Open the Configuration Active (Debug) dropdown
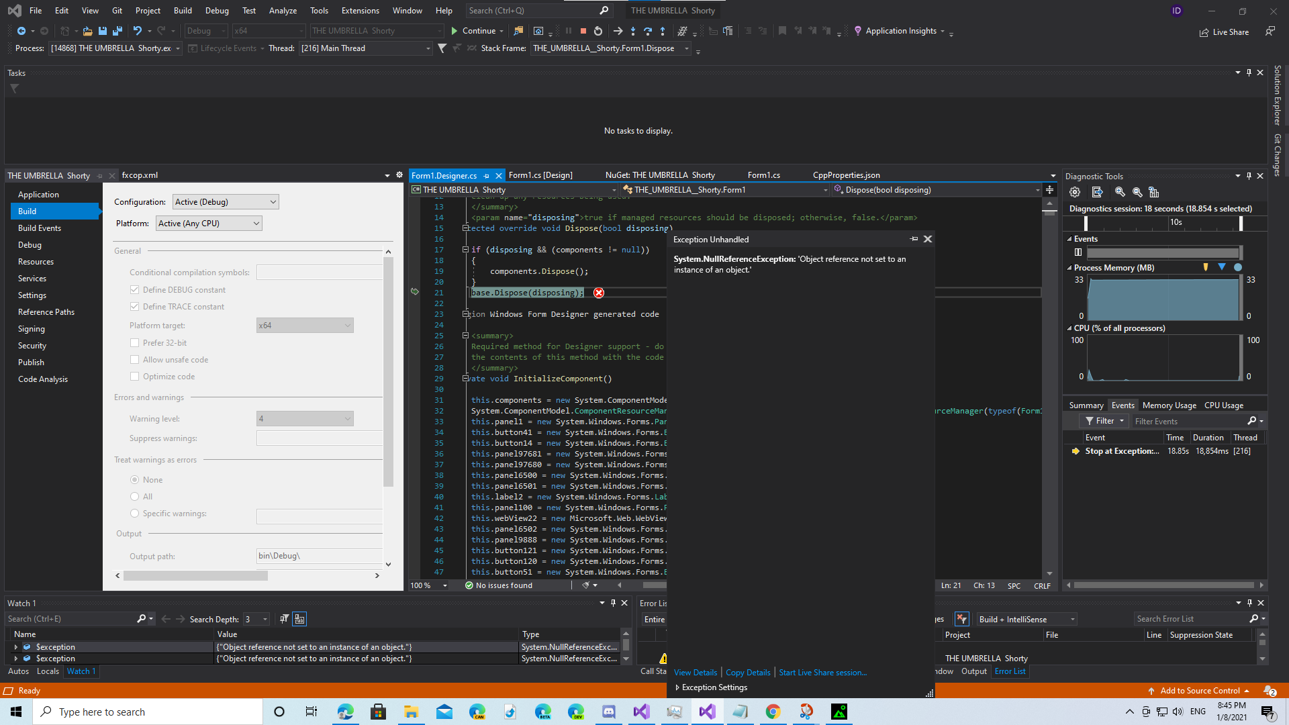Screen dimensions: 1289x725 226,202
